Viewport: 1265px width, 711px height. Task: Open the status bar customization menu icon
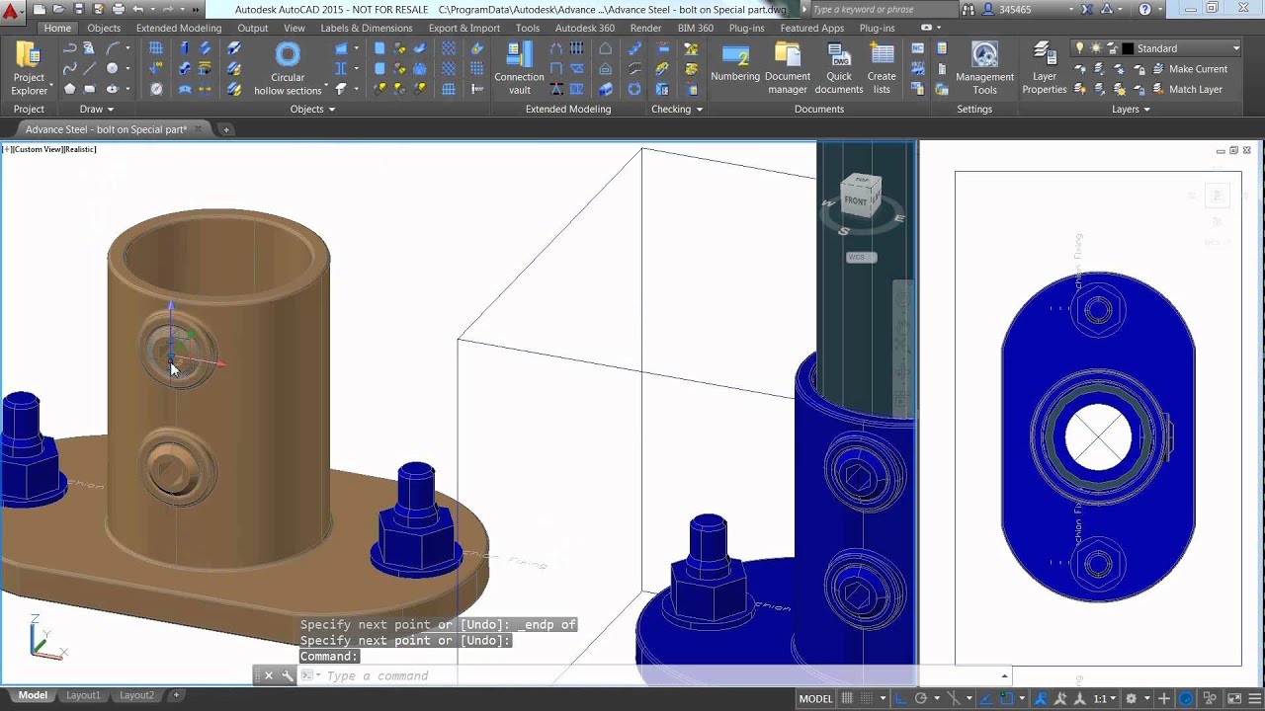click(x=1253, y=698)
